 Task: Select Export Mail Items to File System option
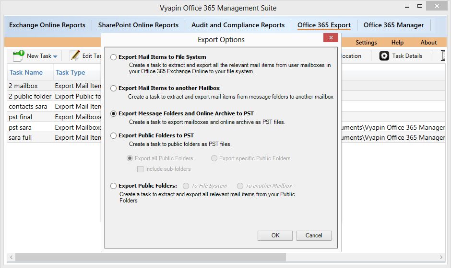pos(113,57)
